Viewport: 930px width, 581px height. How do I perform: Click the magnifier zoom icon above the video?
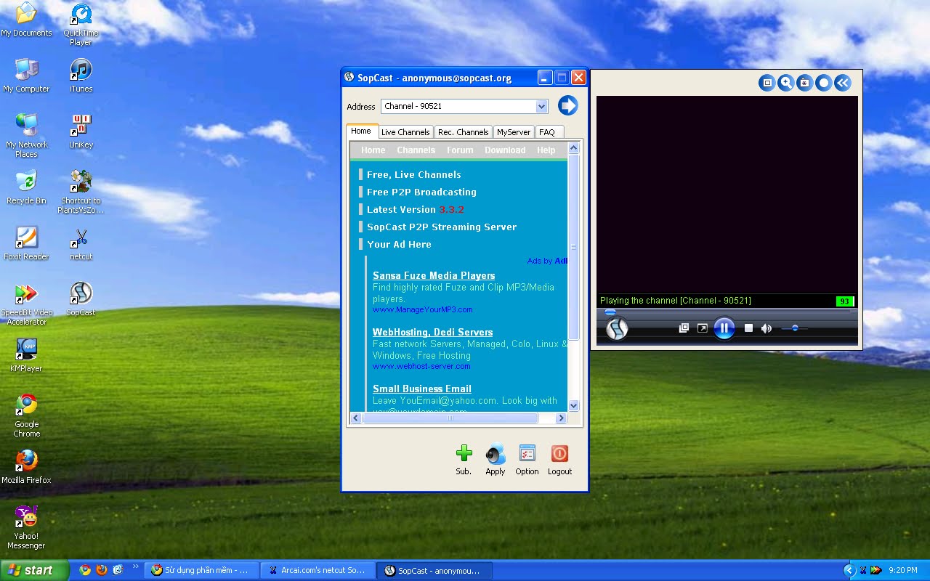(785, 83)
